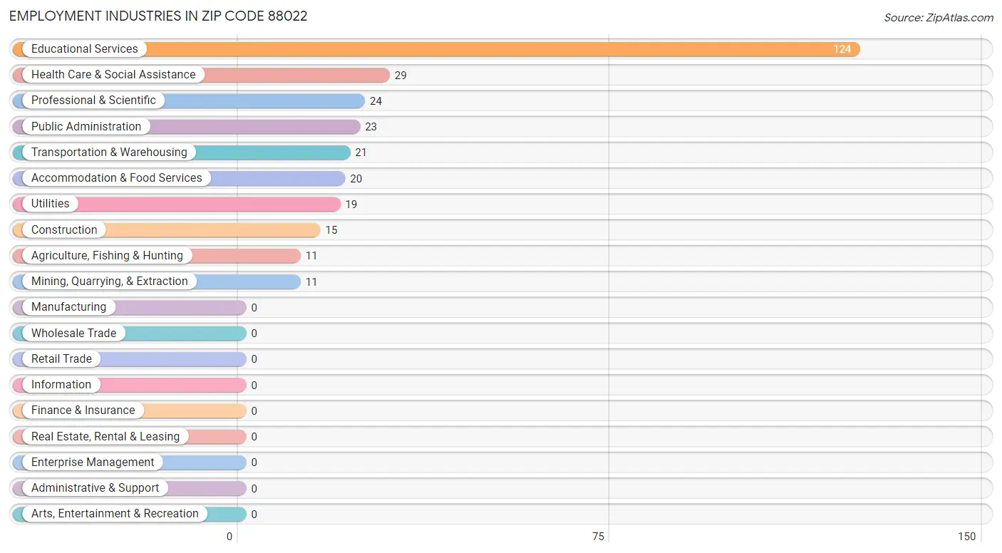1002x553 pixels.
Task: Click the Finance & Insurance label
Action: (83, 410)
